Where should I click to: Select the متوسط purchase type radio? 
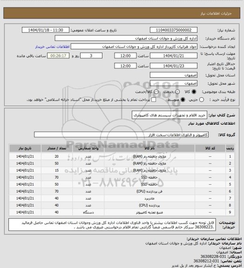pos(183,100)
